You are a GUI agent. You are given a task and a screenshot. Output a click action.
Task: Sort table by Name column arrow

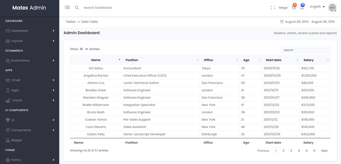[119, 59]
